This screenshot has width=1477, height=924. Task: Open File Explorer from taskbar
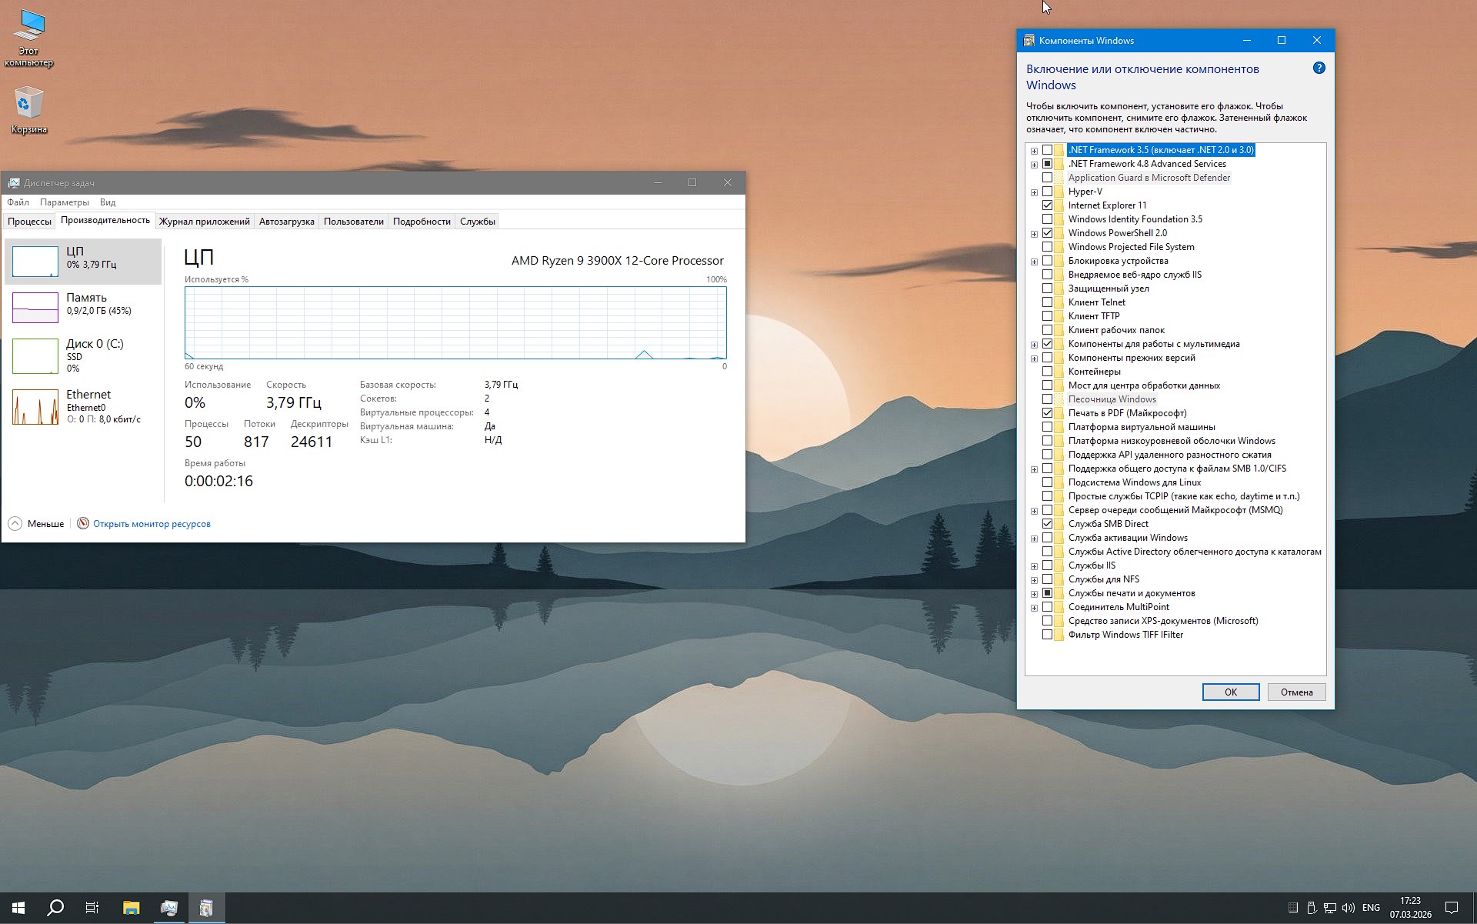pyautogui.click(x=131, y=908)
